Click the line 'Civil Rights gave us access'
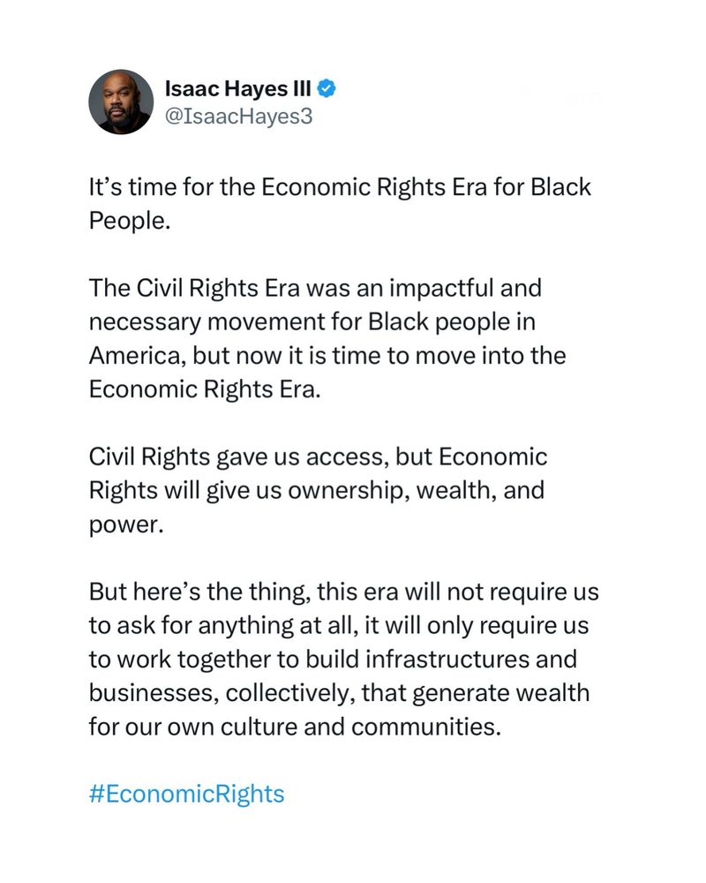The width and height of the screenshot is (706, 883). 318,457
